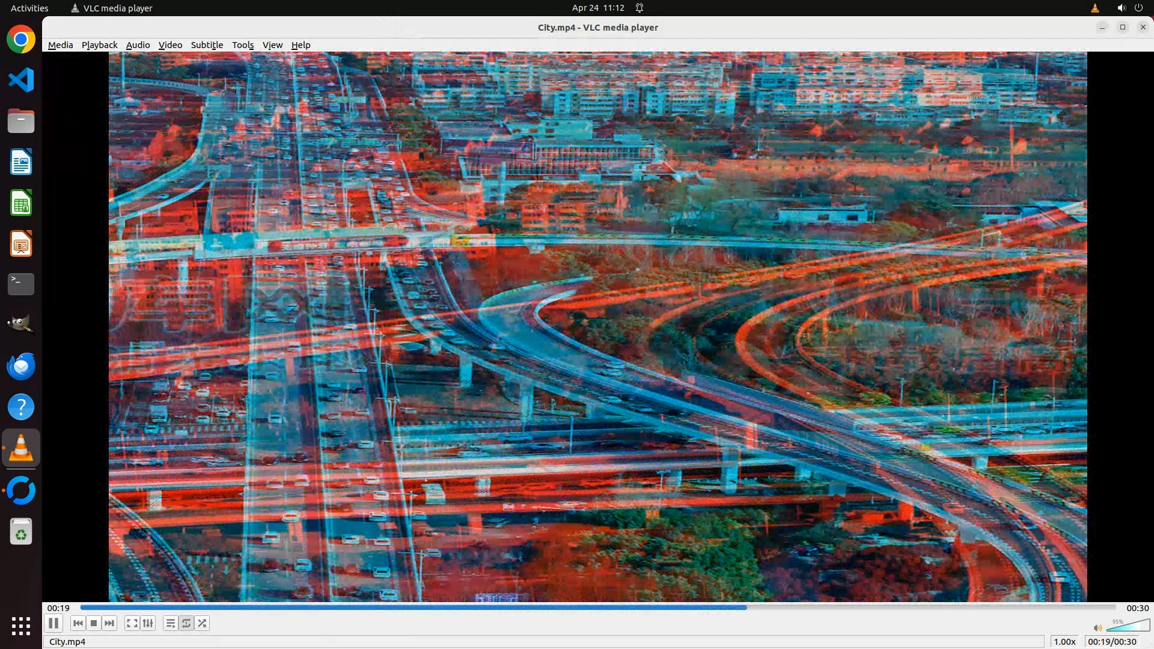
Task: Adjust the volume slider
Action: click(x=1129, y=626)
